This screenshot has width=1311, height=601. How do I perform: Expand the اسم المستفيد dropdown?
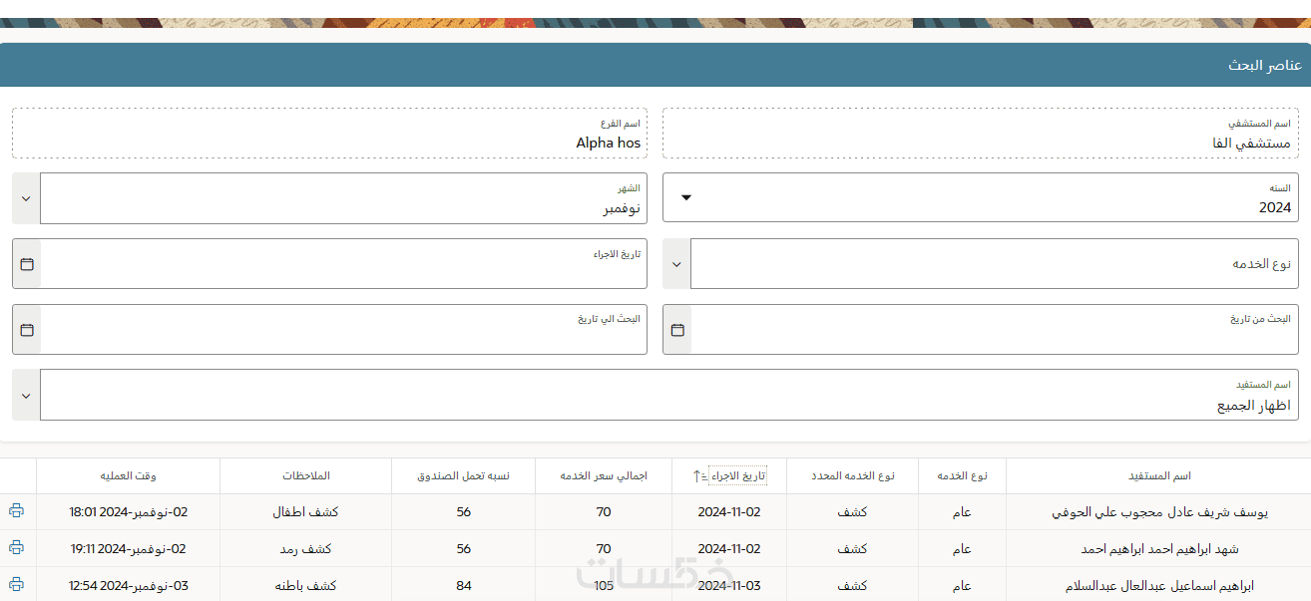[27, 395]
